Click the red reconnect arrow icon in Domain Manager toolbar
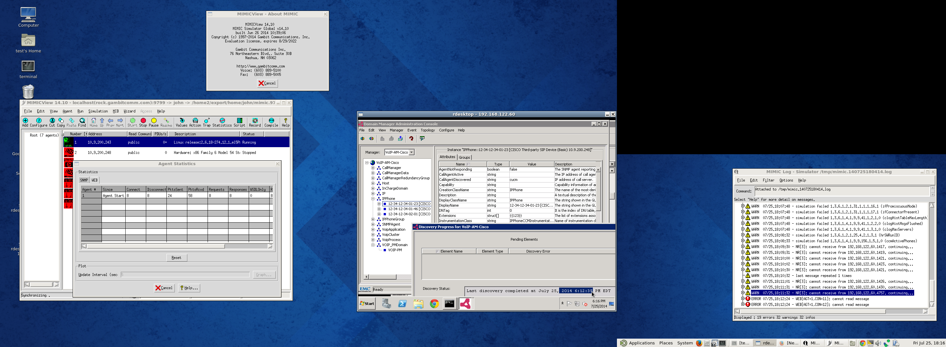This screenshot has height=347, width=946. point(411,138)
